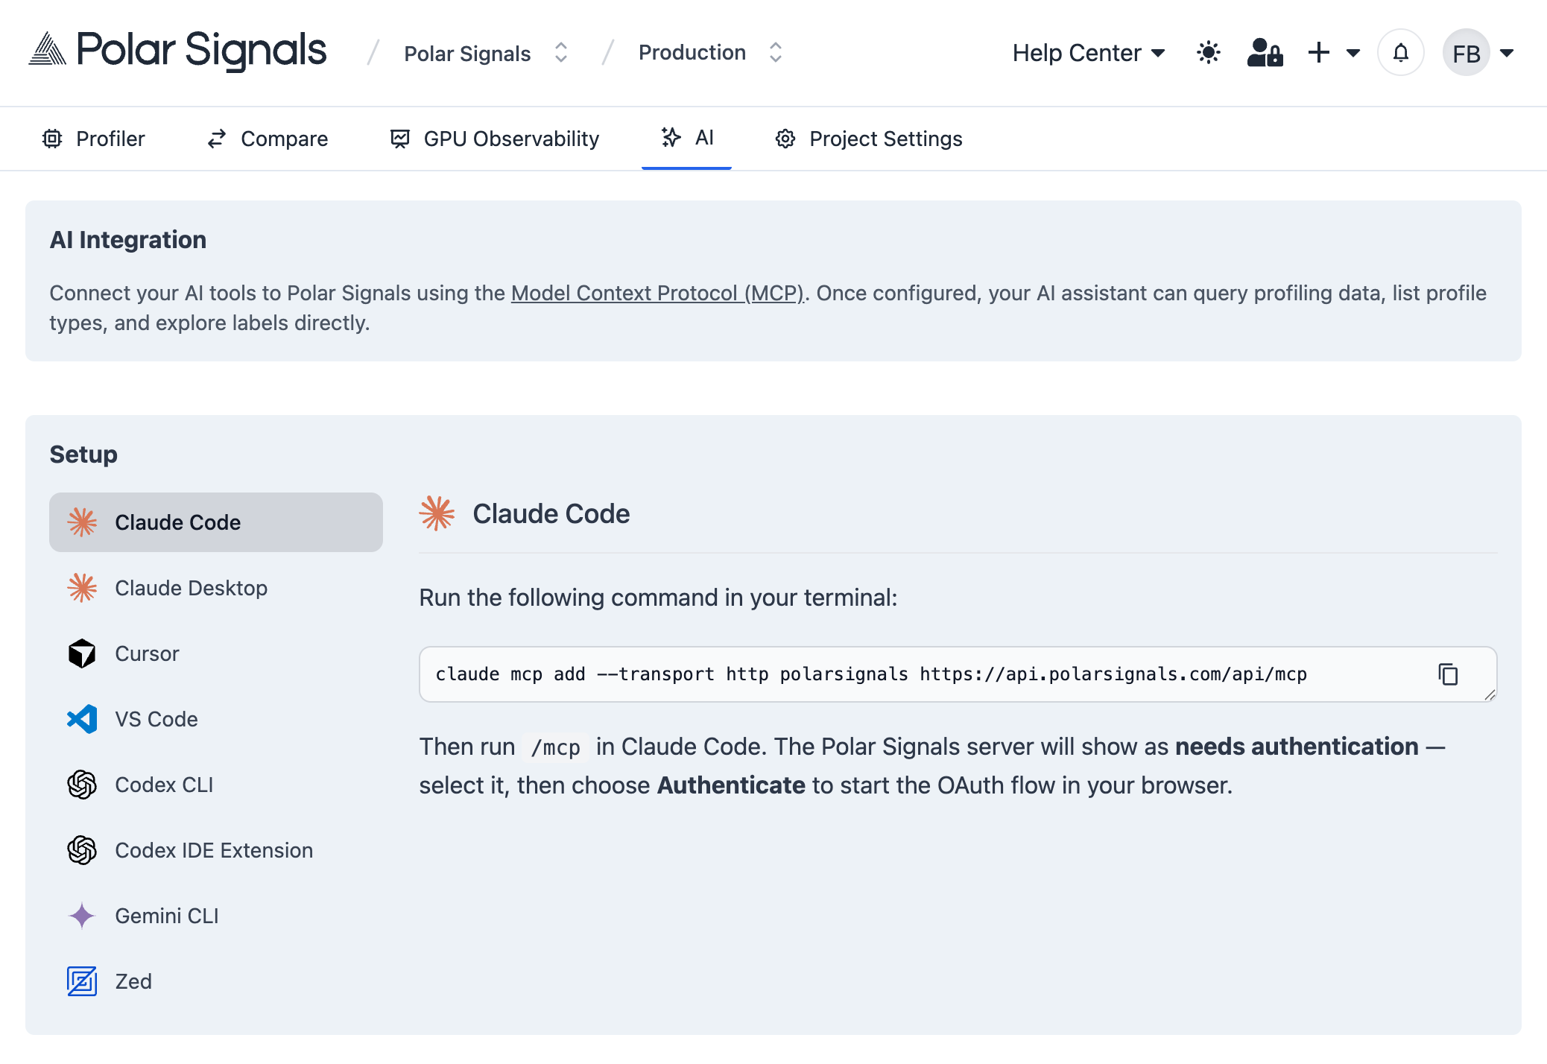Expand the Help Center dropdown
The height and width of the screenshot is (1064, 1547).
tap(1088, 53)
